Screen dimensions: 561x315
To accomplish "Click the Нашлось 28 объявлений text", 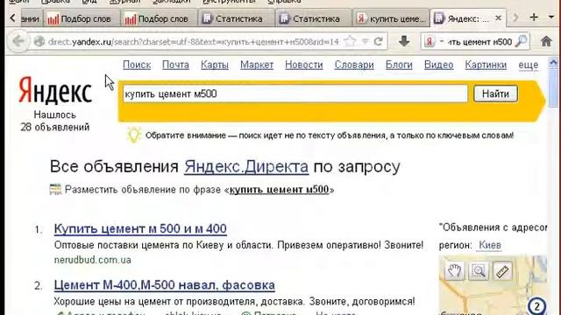I will (54, 121).
